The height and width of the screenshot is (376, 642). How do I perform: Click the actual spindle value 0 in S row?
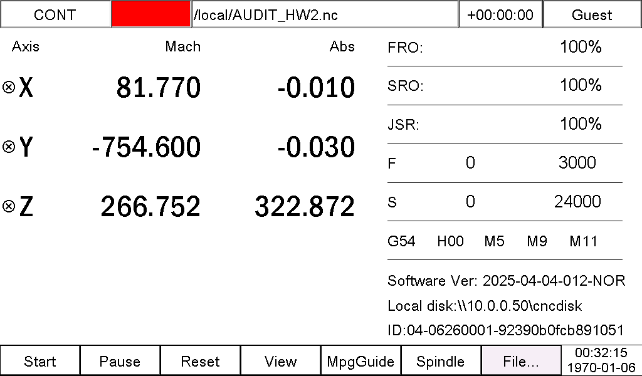[470, 201]
